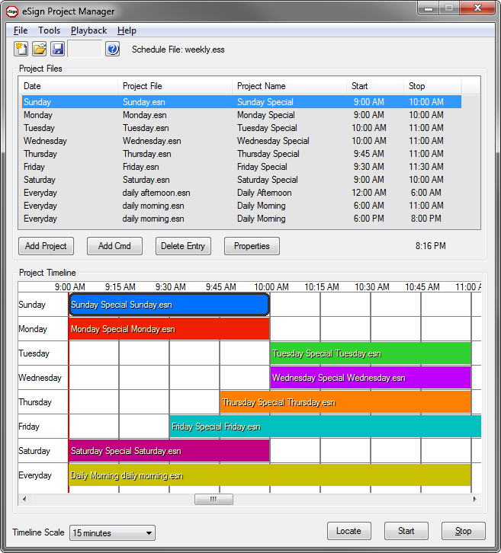Open the Timeline Scale dropdown
The height and width of the screenshot is (553, 501).
point(112,533)
